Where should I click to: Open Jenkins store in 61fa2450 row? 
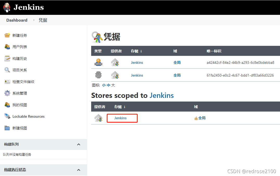coord(137,75)
